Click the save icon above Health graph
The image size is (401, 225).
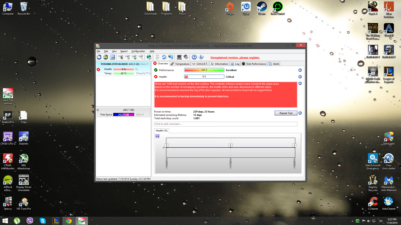pyautogui.click(x=157, y=136)
